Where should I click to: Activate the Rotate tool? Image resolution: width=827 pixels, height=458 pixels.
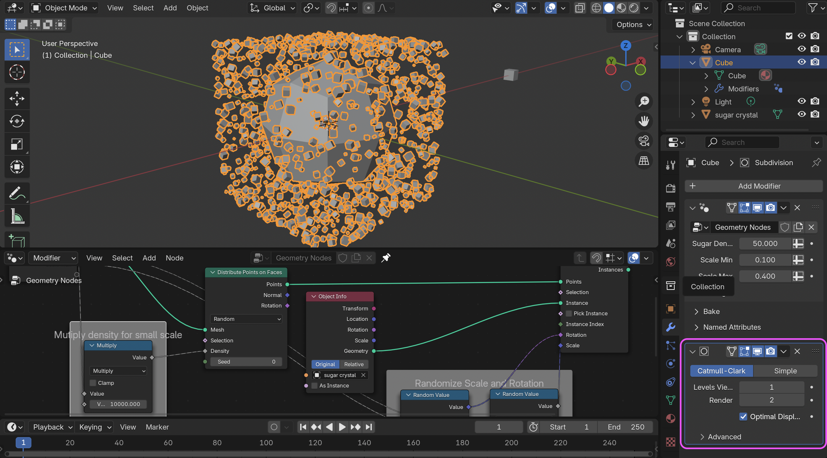[17, 121]
